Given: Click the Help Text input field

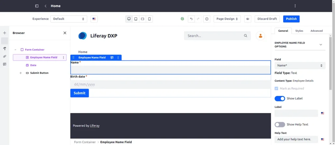Looking at the screenshot, I should point(296,139).
